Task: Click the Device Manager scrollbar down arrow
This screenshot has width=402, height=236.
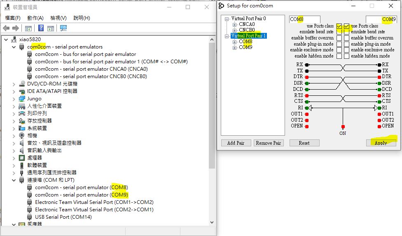Action: pos(212,222)
